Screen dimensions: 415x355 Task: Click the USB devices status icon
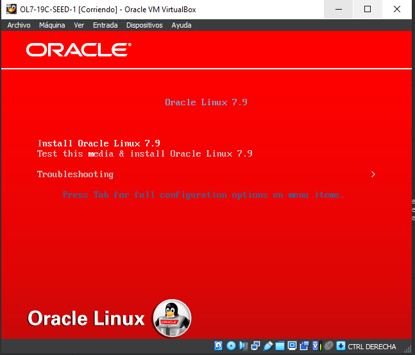[x=267, y=346]
